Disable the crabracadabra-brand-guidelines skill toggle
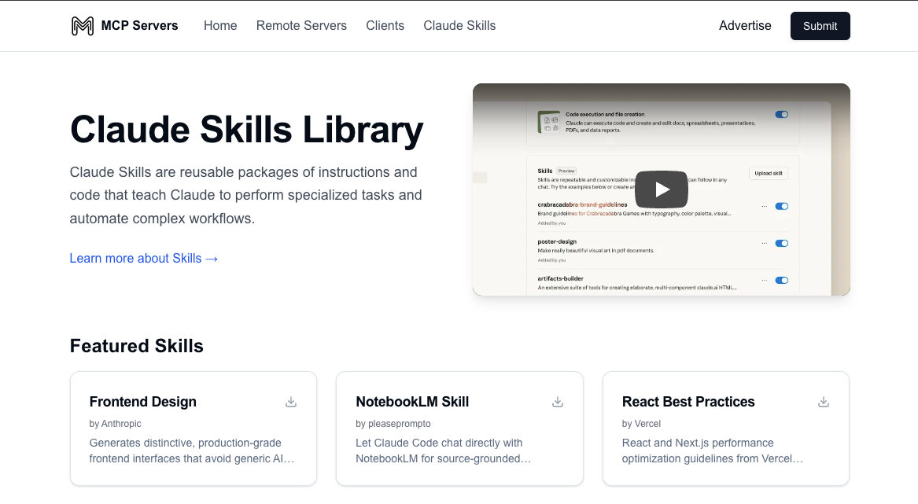 781,206
